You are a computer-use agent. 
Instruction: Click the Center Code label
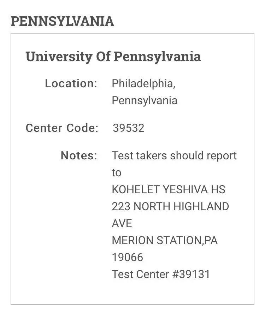[x=62, y=128]
